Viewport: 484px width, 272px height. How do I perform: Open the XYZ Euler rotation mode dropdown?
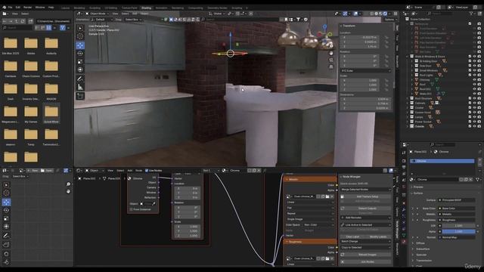click(366, 70)
